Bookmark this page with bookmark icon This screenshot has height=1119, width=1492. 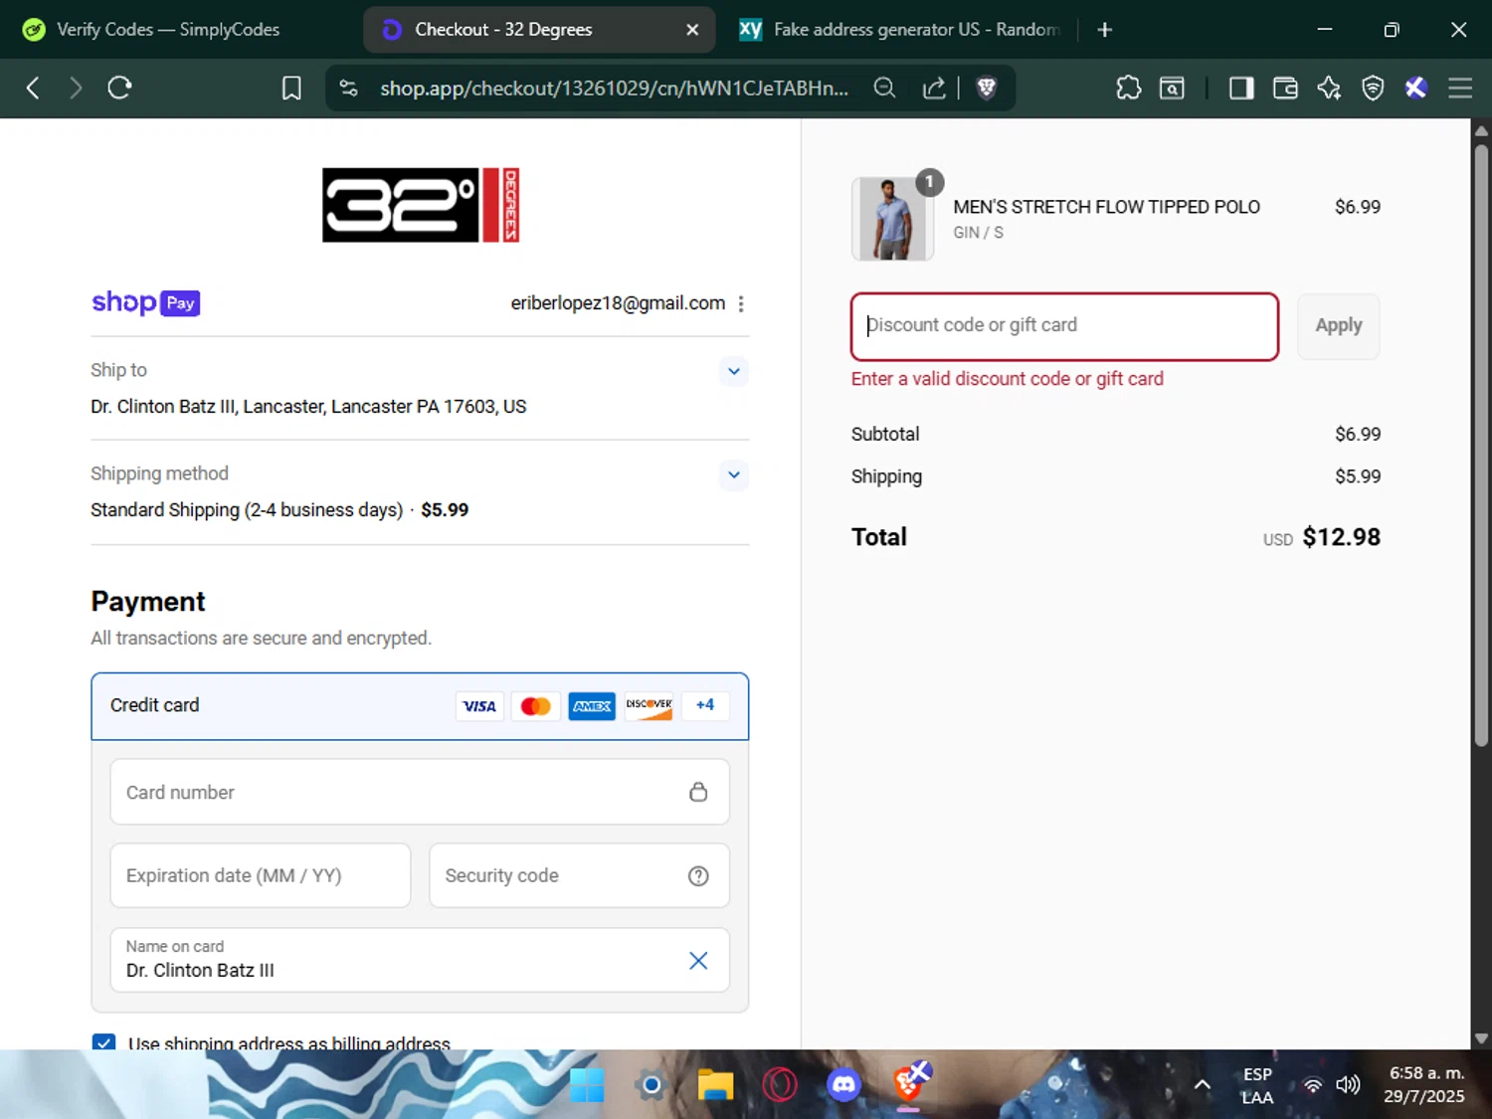[291, 88]
